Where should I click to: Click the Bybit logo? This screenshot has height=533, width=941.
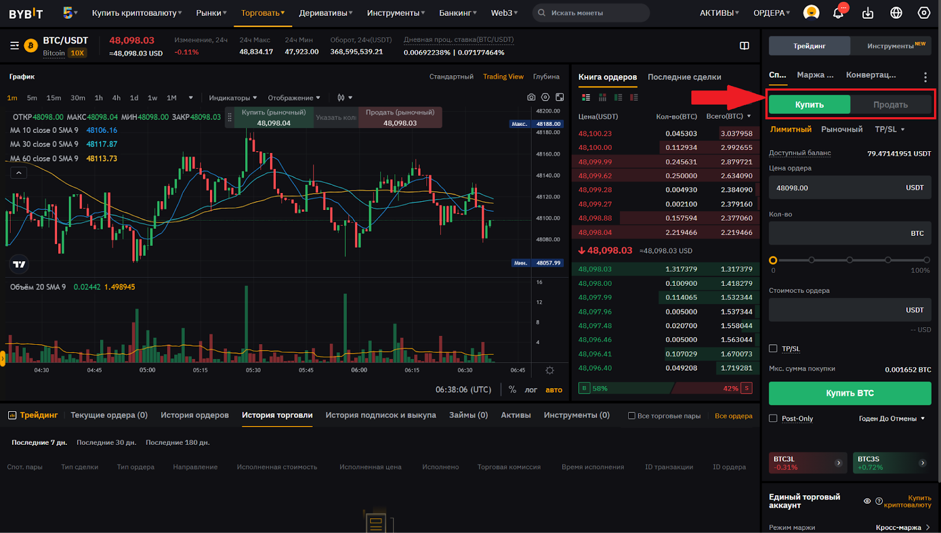26,13
